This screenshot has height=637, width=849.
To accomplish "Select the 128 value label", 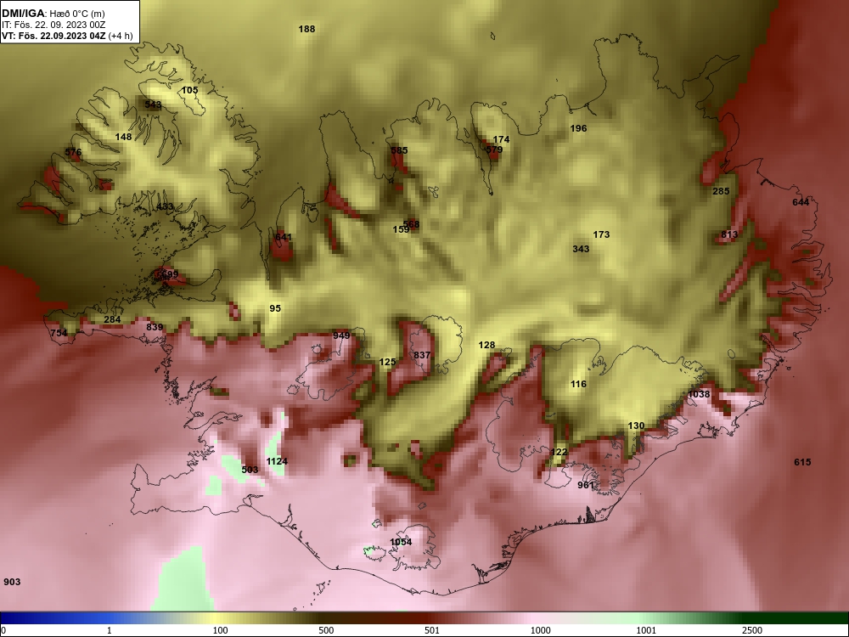I will click(x=486, y=345).
